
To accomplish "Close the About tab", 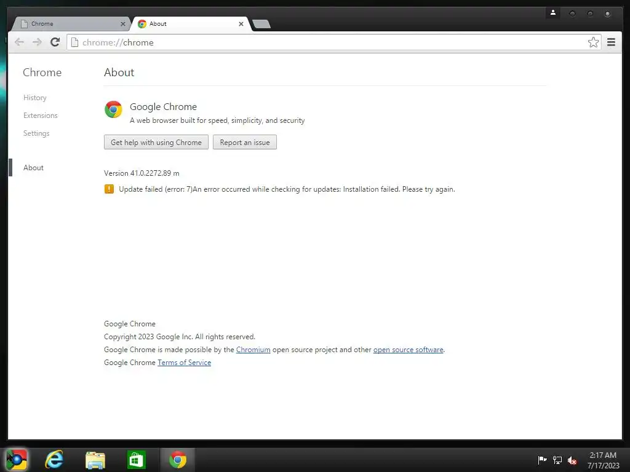I will coord(241,24).
